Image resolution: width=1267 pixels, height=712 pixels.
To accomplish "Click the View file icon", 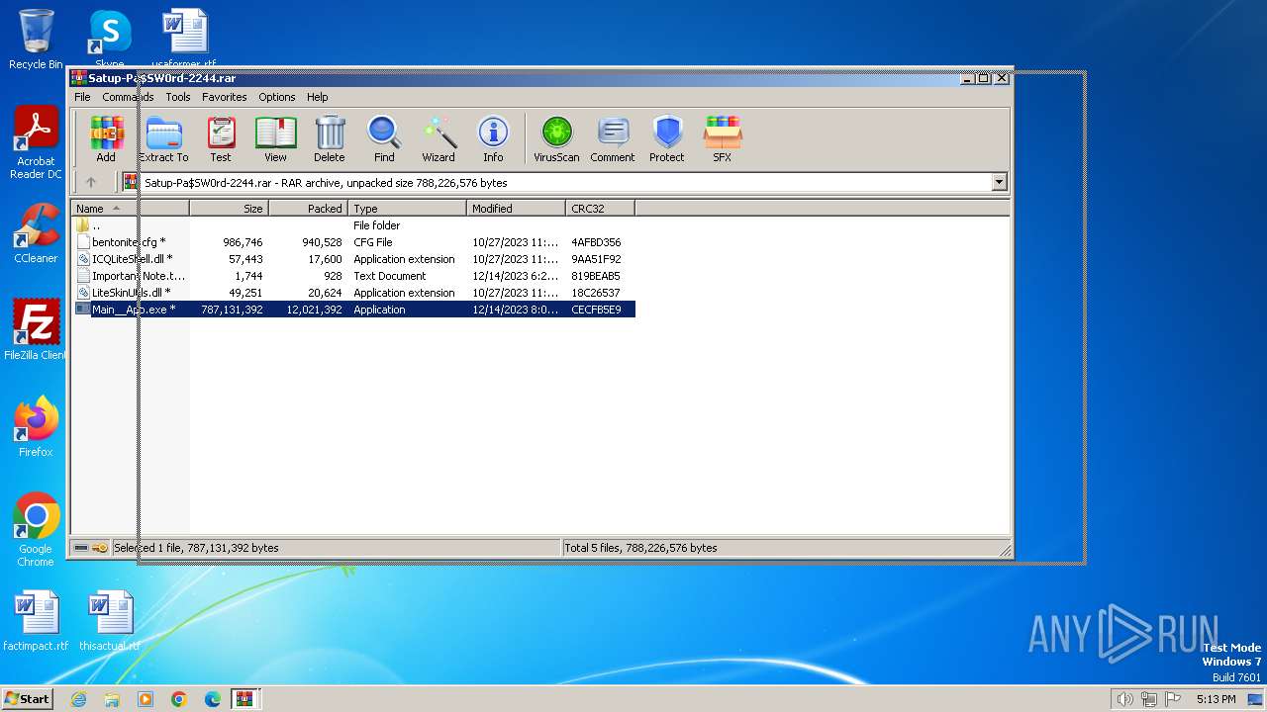I will click(275, 138).
